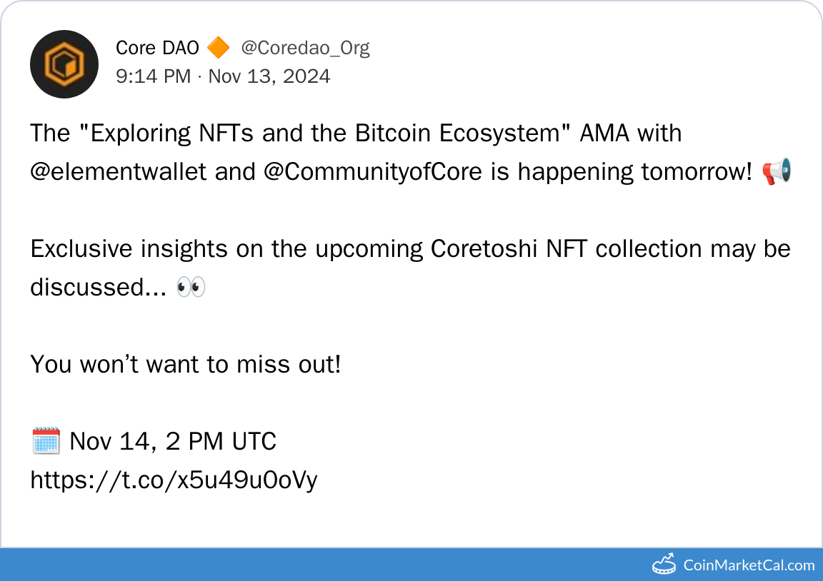The height and width of the screenshot is (581, 823).
Task: Click the 'You won't want to miss out!' line
Action: pyautogui.click(x=185, y=365)
